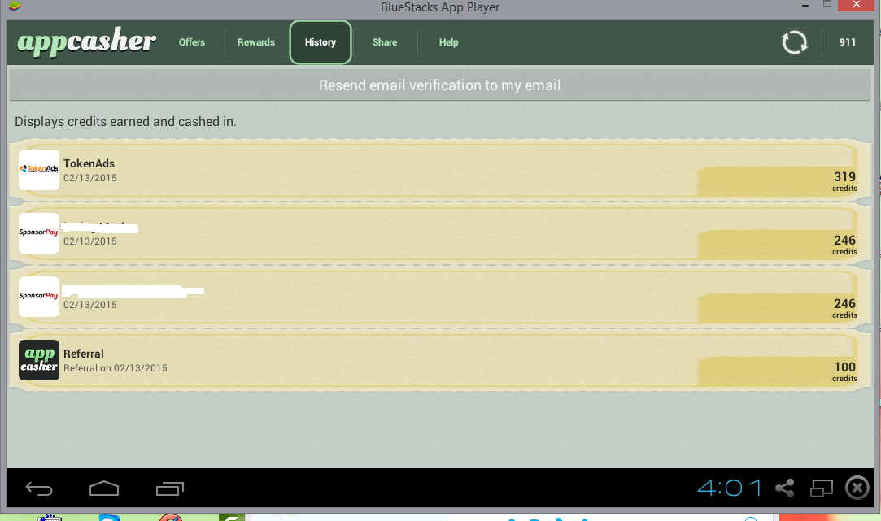Viewport: 881px width, 521px height.
Task: Click the appcasher Referral icon
Action: [39, 360]
